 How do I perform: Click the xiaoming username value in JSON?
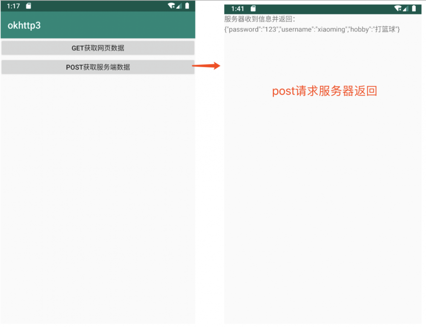(332, 29)
